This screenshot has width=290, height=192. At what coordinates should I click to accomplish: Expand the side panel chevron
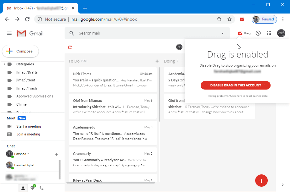[283, 185]
